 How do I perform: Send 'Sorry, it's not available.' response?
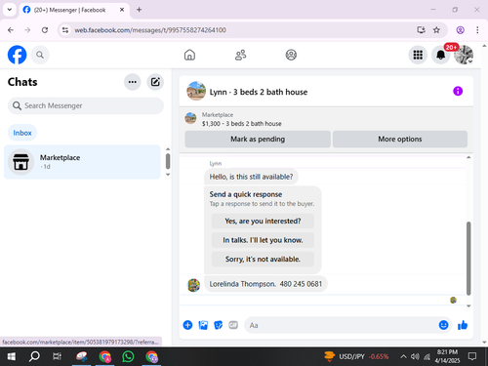(263, 259)
